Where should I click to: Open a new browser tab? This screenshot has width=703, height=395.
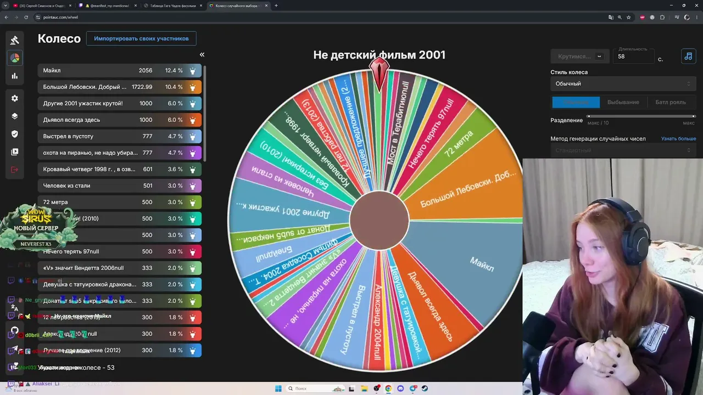pyautogui.click(x=276, y=5)
